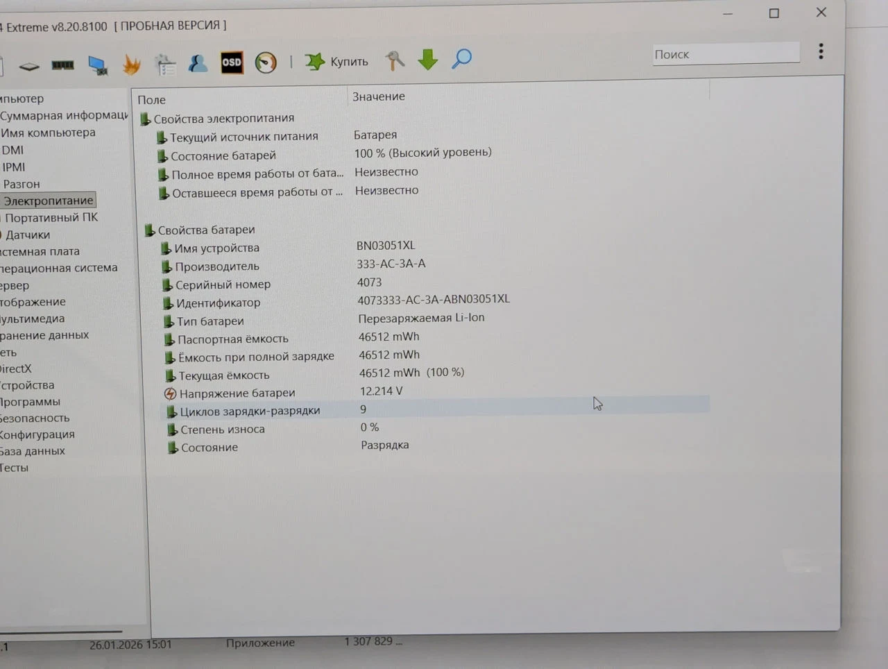Open the OSD panel icon

[232, 62]
